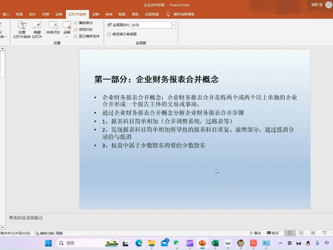The image size is (333, 250).
Task: Open 批注 comments from the status bar
Action: 273,233
